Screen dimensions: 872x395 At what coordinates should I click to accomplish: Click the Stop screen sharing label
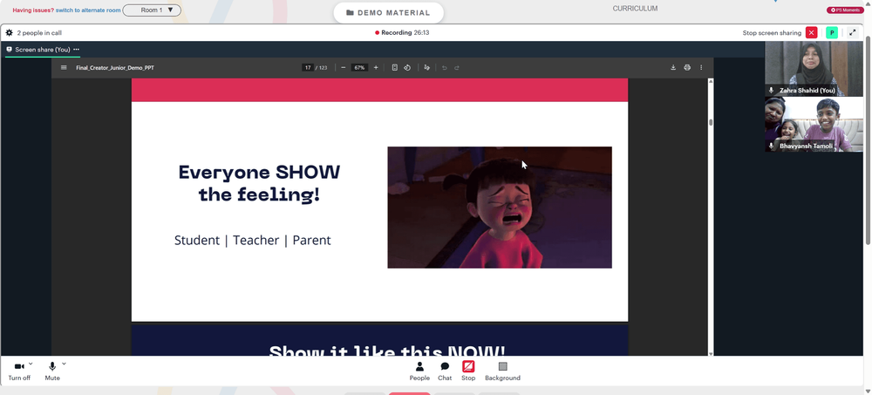[772, 33]
